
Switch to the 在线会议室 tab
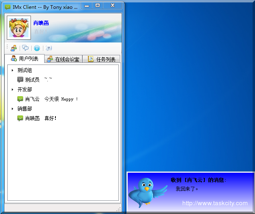(x=63, y=59)
